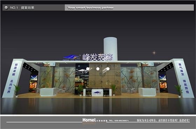Screen dimensions: 196x129
Task: Click the copyright notice text at bottom right
Action: point(163,120)
